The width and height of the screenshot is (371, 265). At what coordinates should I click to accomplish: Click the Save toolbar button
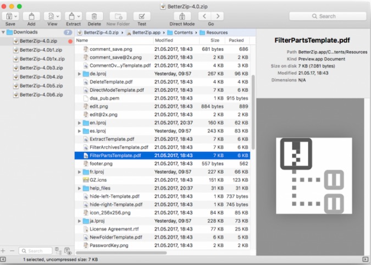coord(10,16)
